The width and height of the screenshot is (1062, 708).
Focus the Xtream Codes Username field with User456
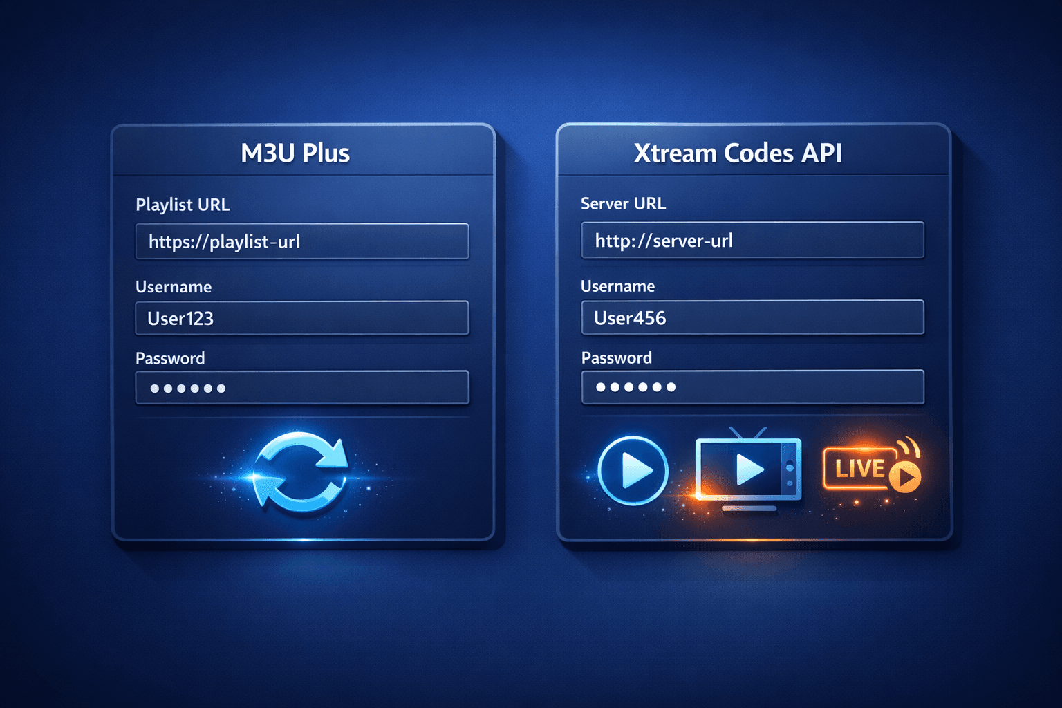[752, 317]
